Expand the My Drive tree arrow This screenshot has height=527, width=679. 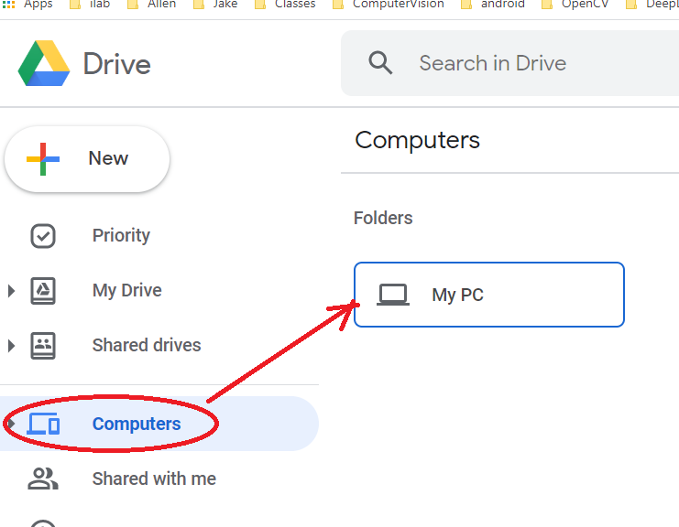[x=11, y=291]
